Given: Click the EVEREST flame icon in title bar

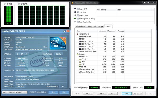Looking at the screenshot, I should point(72,3).
